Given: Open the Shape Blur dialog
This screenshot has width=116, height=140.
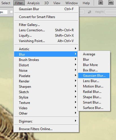Looking at the screenshot, I should pos(94,97).
